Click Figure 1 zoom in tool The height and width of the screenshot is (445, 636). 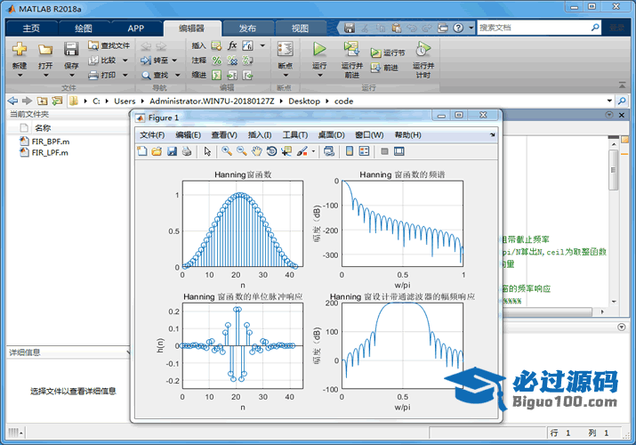click(227, 151)
